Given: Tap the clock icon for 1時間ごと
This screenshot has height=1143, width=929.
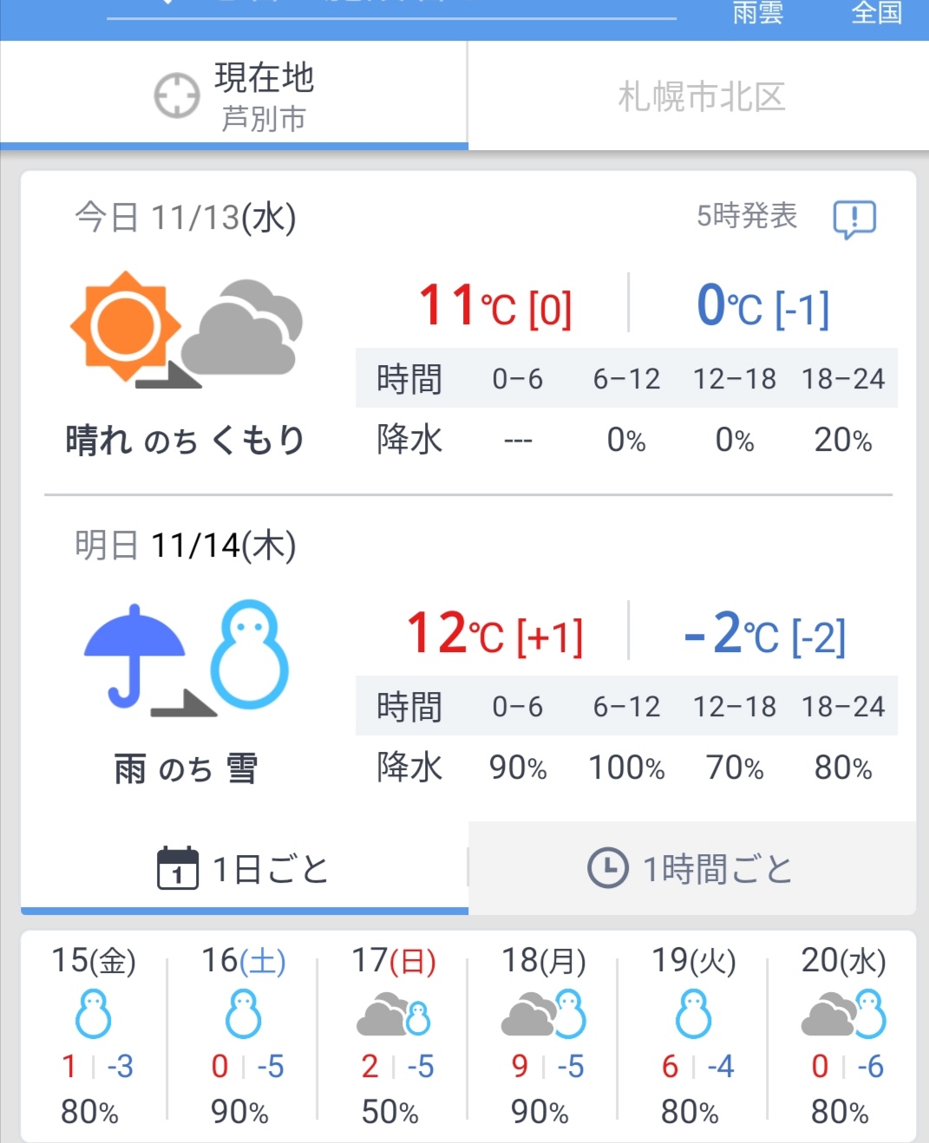Looking at the screenshot, I should click(x=608, y=867).
